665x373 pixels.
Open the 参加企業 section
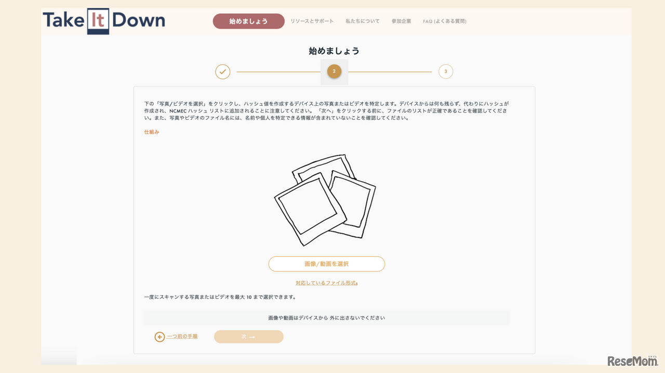pyautogui.click(x=402, y=21)
